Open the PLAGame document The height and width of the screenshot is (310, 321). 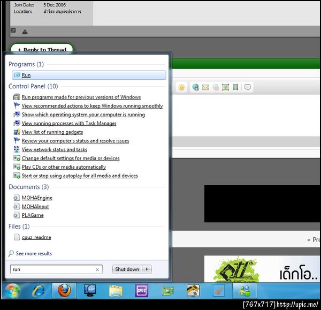pos(33,215)
